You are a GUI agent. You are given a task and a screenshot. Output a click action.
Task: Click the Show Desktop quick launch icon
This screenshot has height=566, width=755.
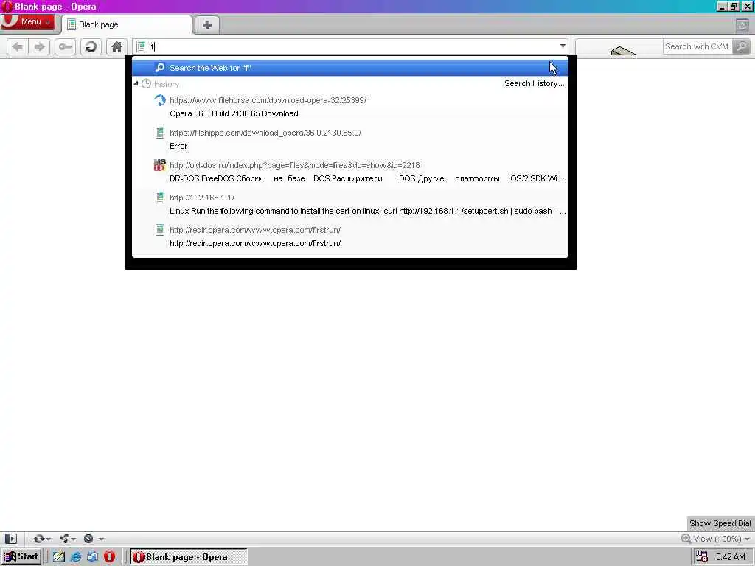[59, 557]
